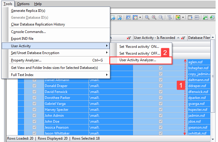Click the yellow note with green plus icon
Viewport: 218px width, 142px height.
coord(178,18)
